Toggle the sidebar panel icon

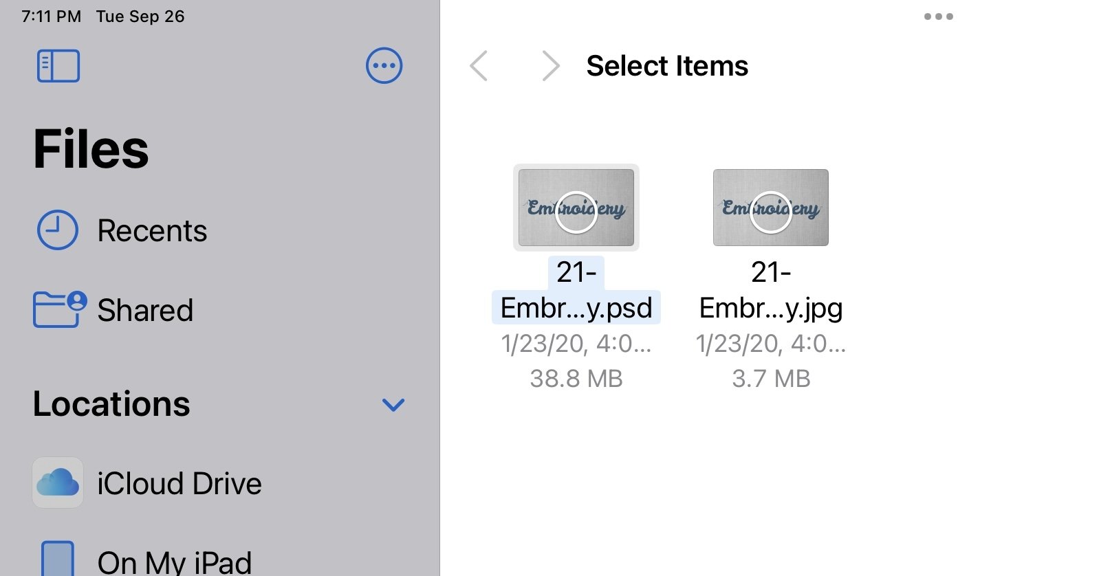(58, 66)
